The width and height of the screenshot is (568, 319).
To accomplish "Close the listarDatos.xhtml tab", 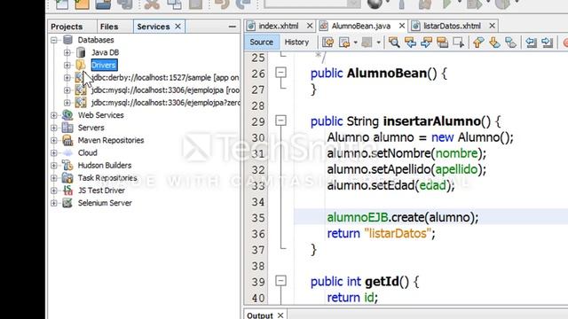I will click(492, 26).
